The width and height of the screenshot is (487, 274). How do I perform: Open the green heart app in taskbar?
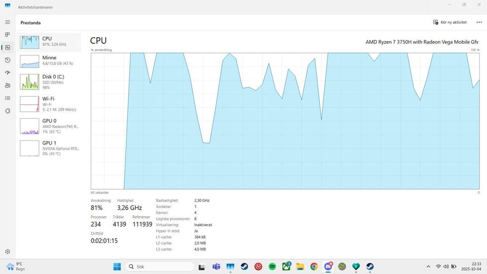(x=356, y=266)
